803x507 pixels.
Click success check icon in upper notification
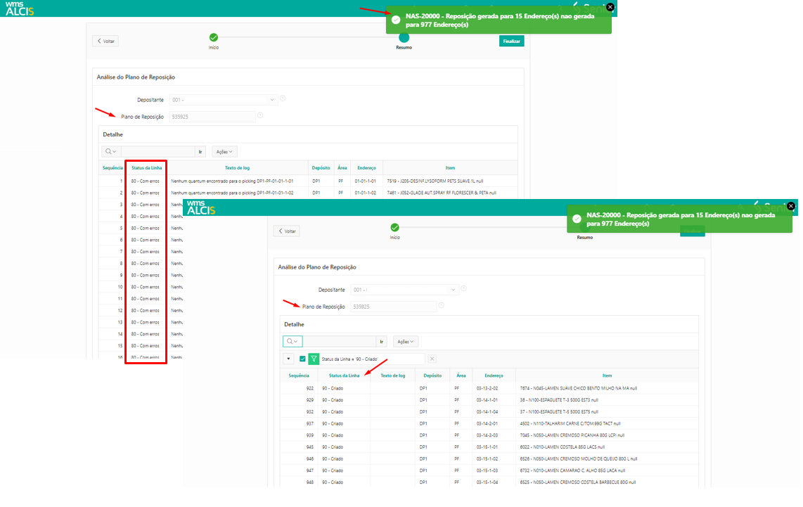[395, 20]
